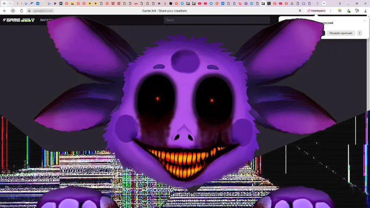Image resolution: width=370 pixels, height=208 pixels.
Task: Reload the Game Jolt page
Action: point(21,11)
